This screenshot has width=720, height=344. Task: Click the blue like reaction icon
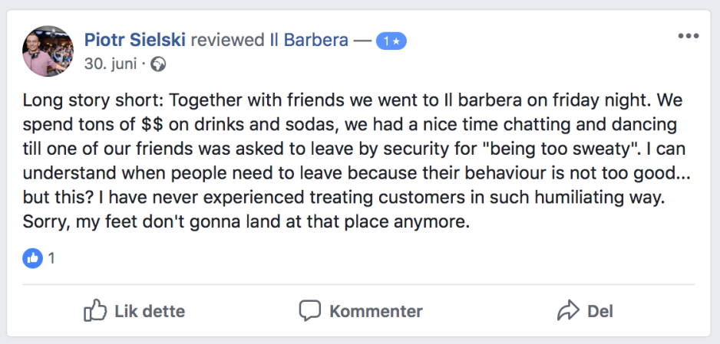click(32, 258)
